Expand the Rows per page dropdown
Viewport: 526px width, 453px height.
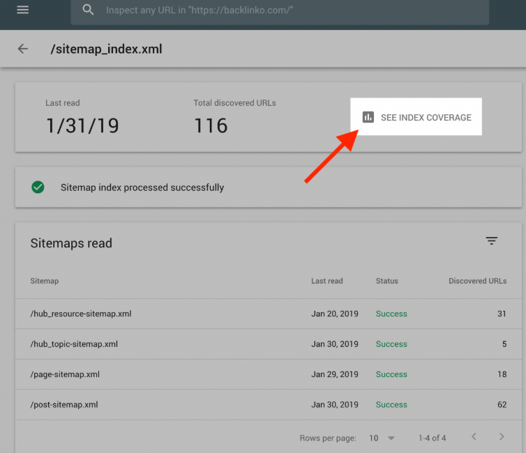(391, 438)
